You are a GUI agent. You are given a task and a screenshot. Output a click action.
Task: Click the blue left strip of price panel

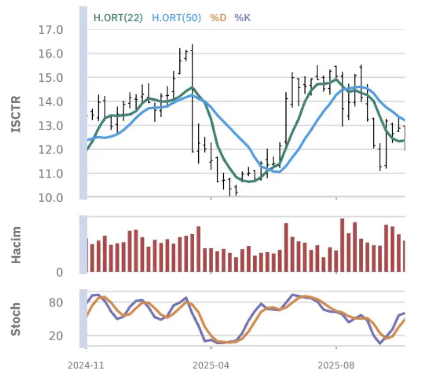coord(83,103)
